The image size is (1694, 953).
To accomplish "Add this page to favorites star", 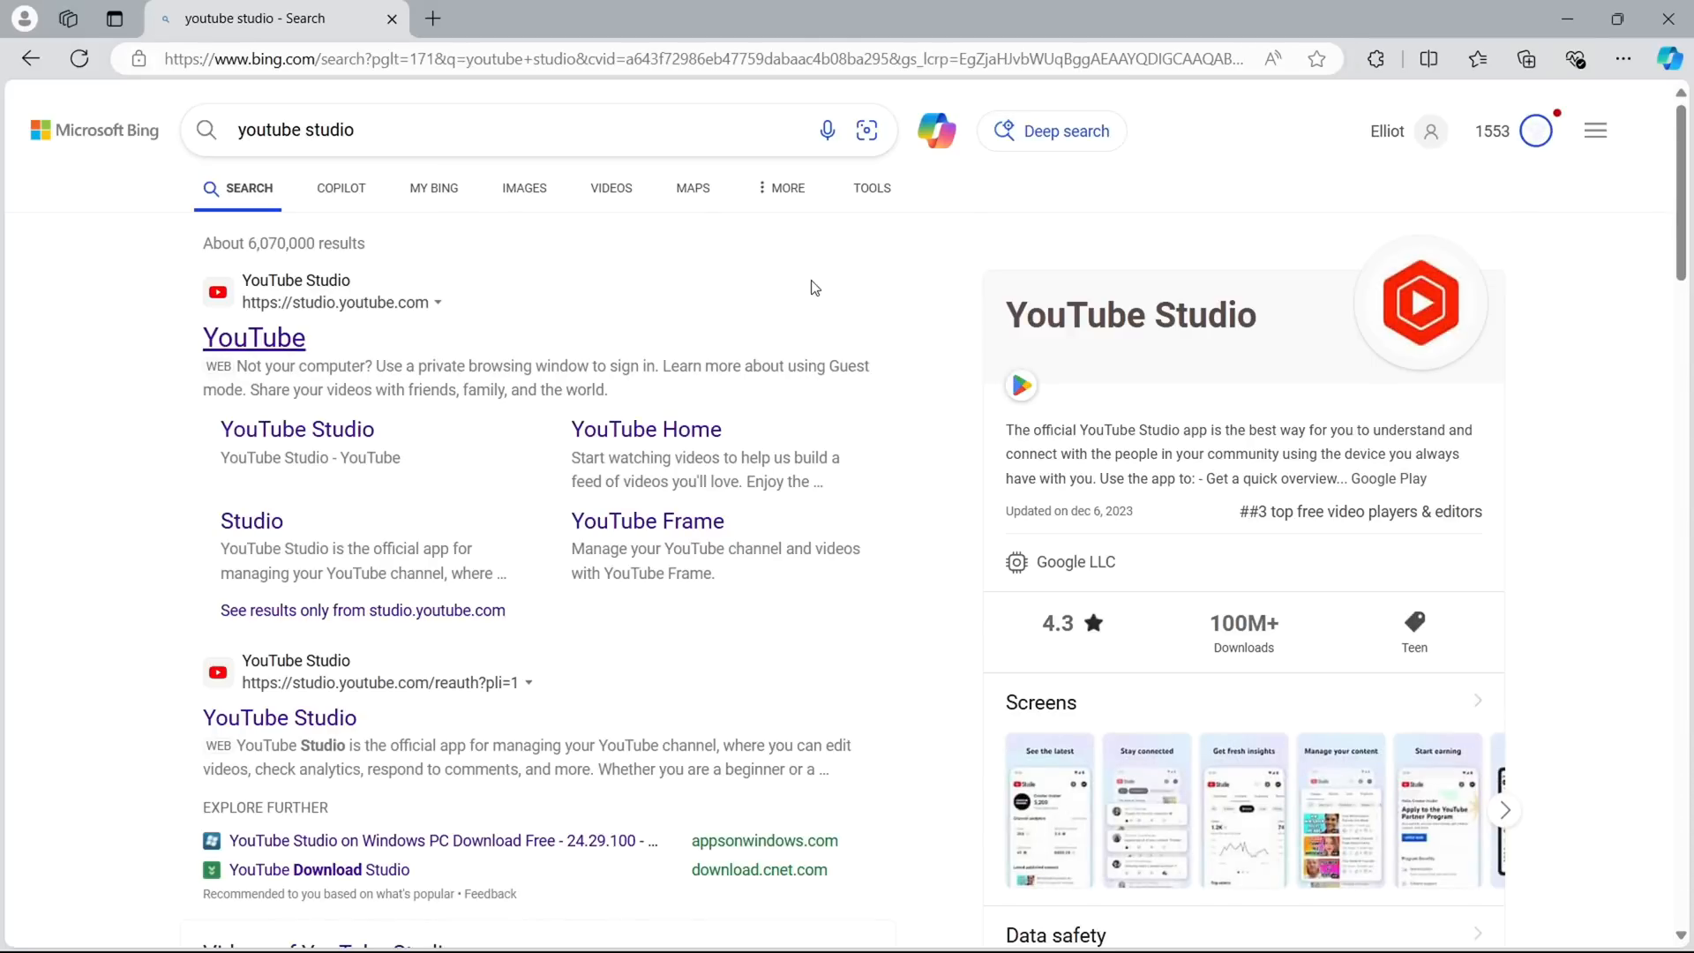I will [x=1317, y=59].
